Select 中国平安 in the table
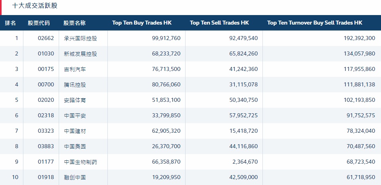The width and height of the screenshot is (381, 185). [75, 116]
